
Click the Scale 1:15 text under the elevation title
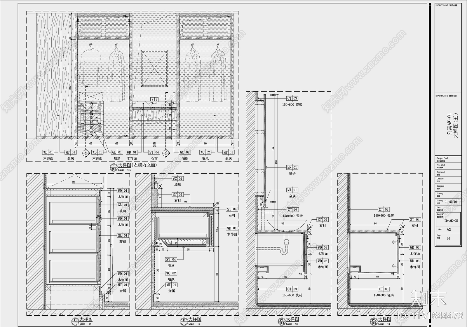tap(124, 170)
